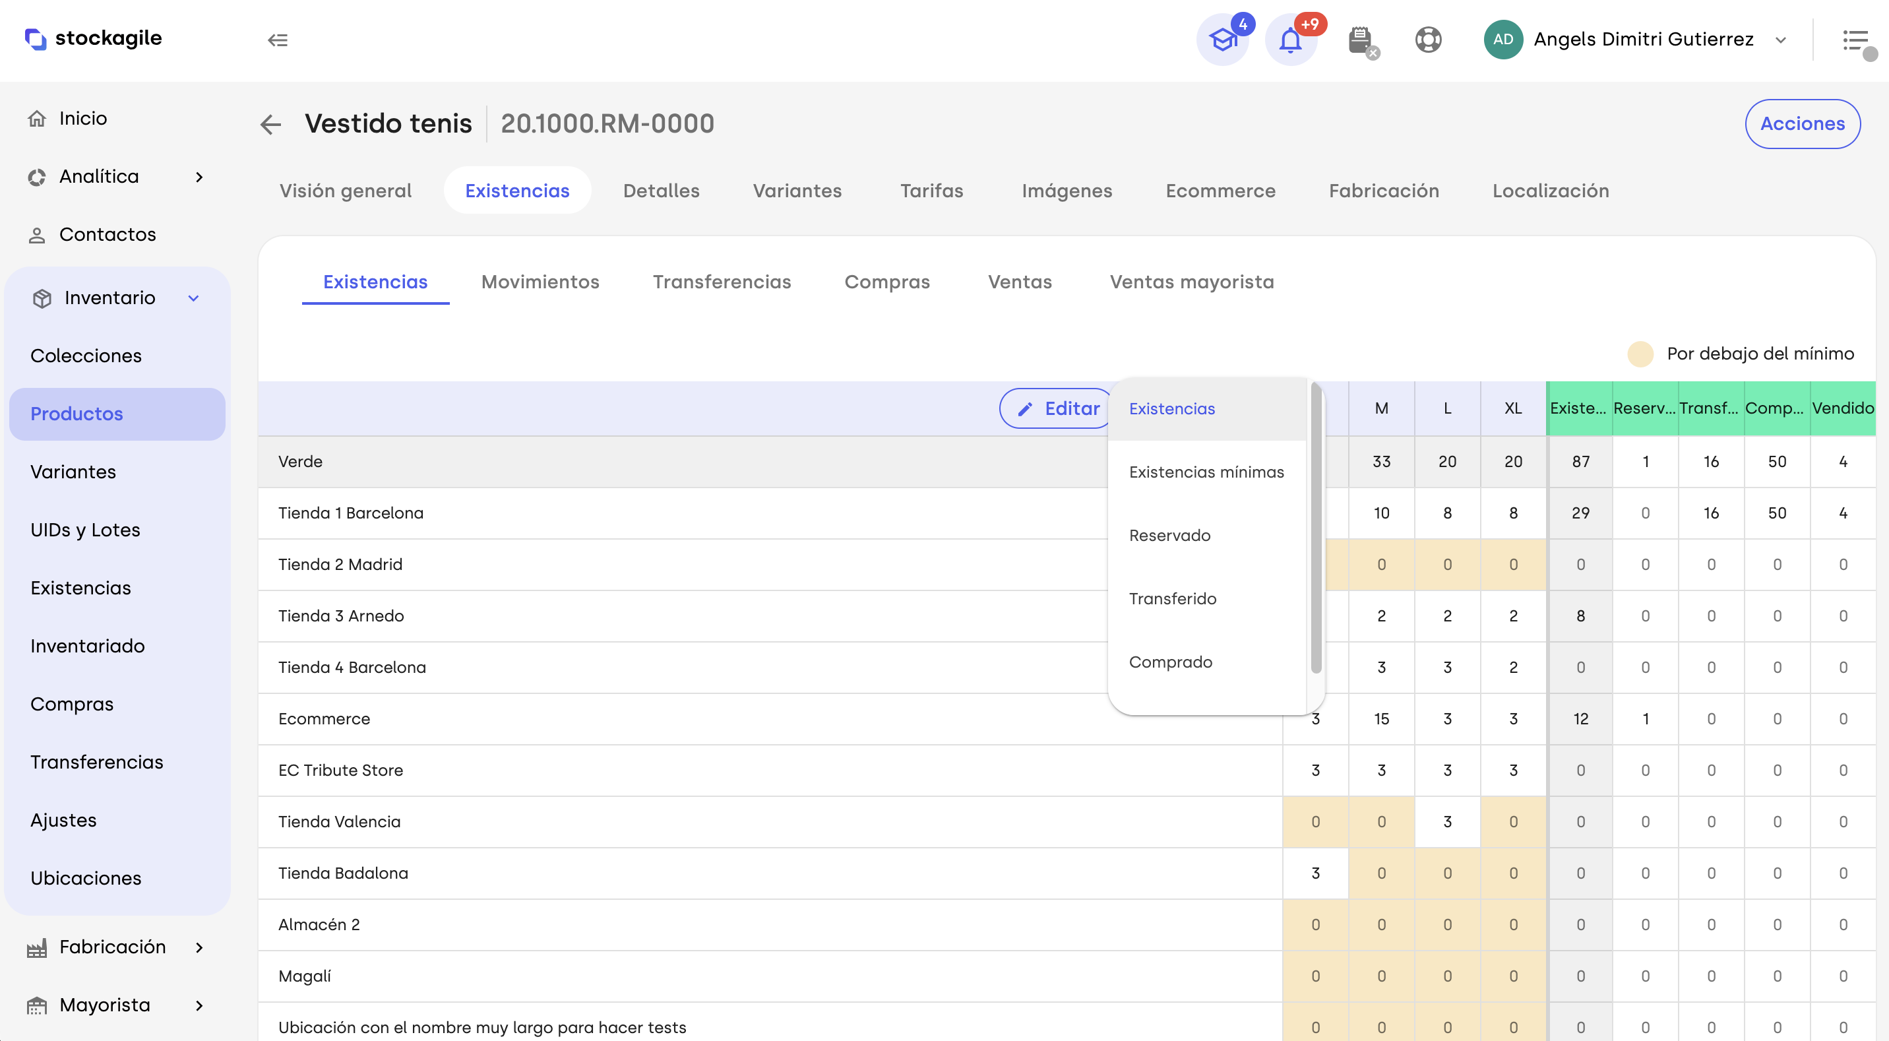Click the Fabricación factory icon
This screenshot has width=1889, height=1041.
click(37, 947)
